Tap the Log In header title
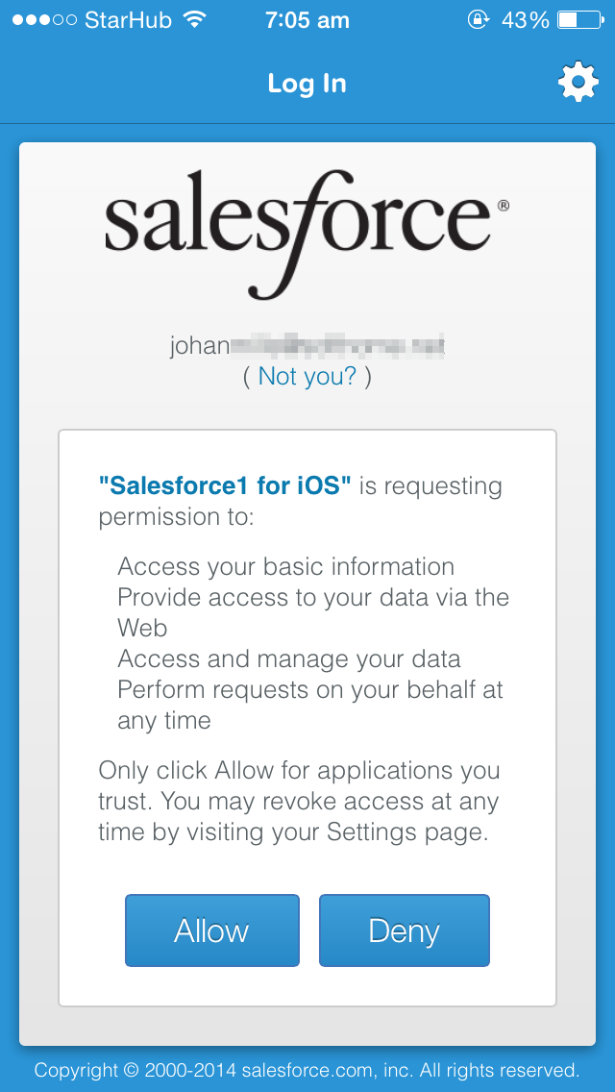615x1092 pixels. point(307,83)
